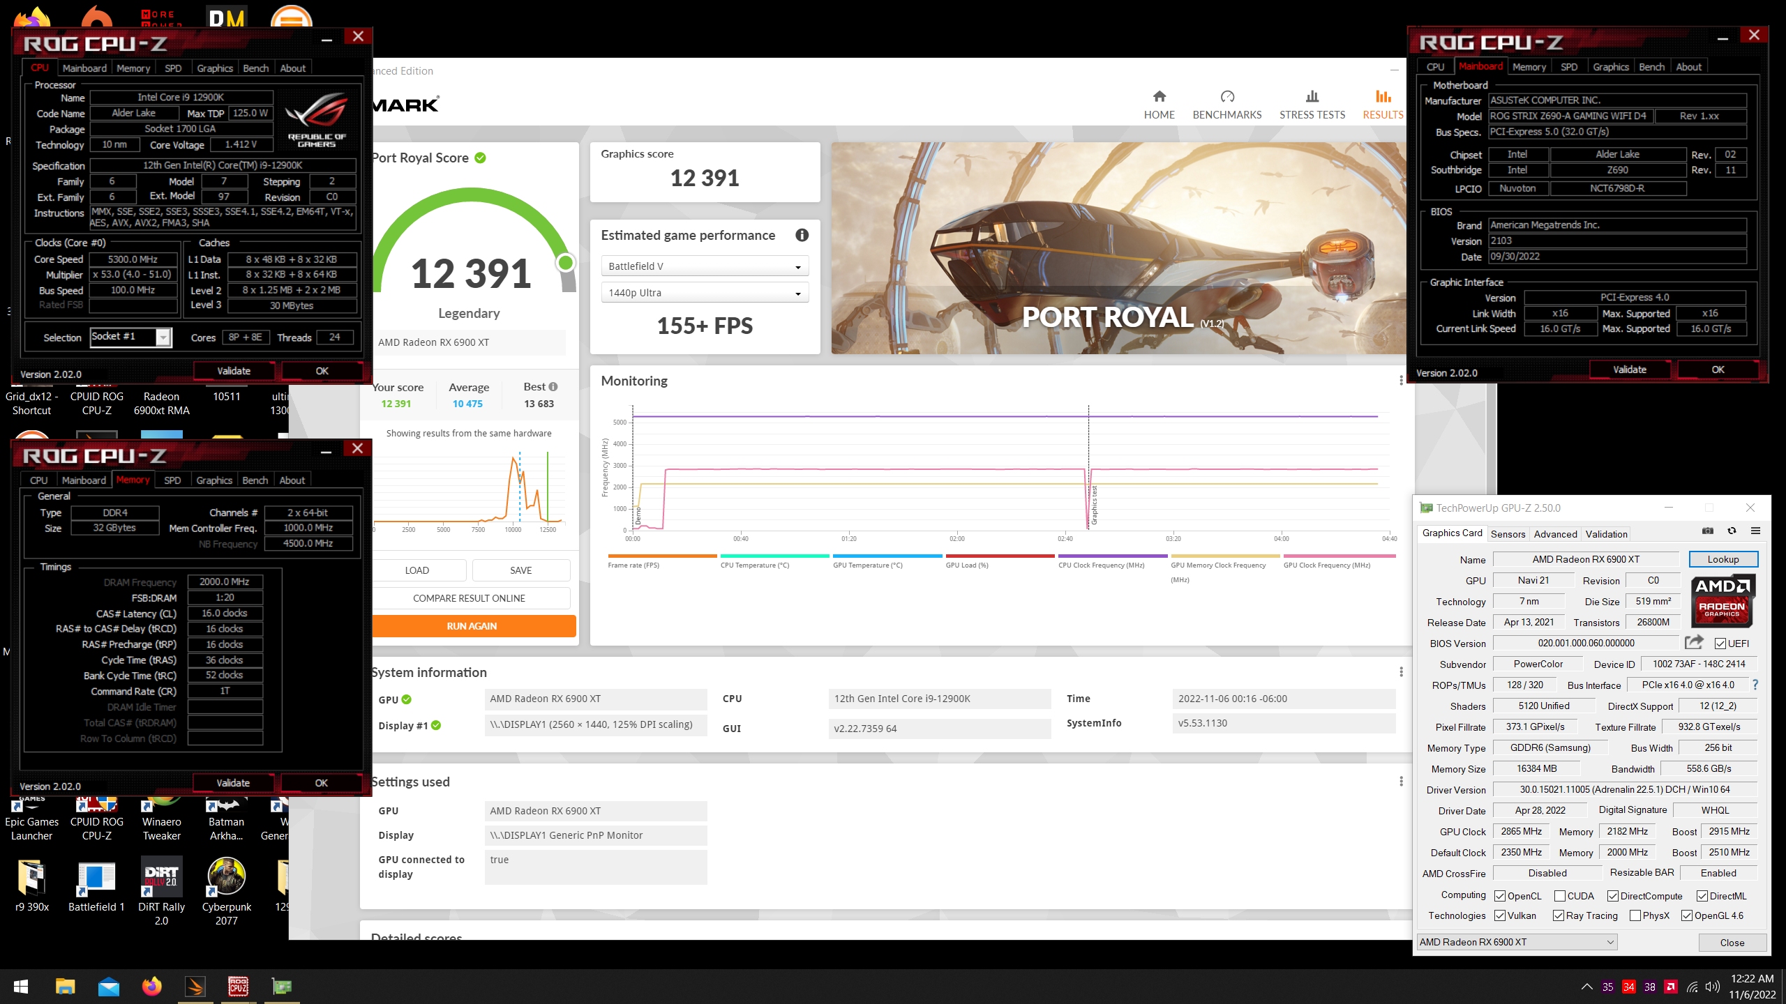This screenshot has width=1786, height=1004.
Task: Open Monitoring panel three-dot menu
Action: click(1400, 381)
